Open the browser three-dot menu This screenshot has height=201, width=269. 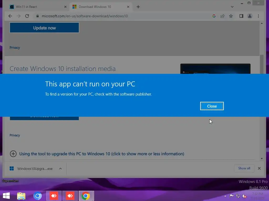[258, 16]
